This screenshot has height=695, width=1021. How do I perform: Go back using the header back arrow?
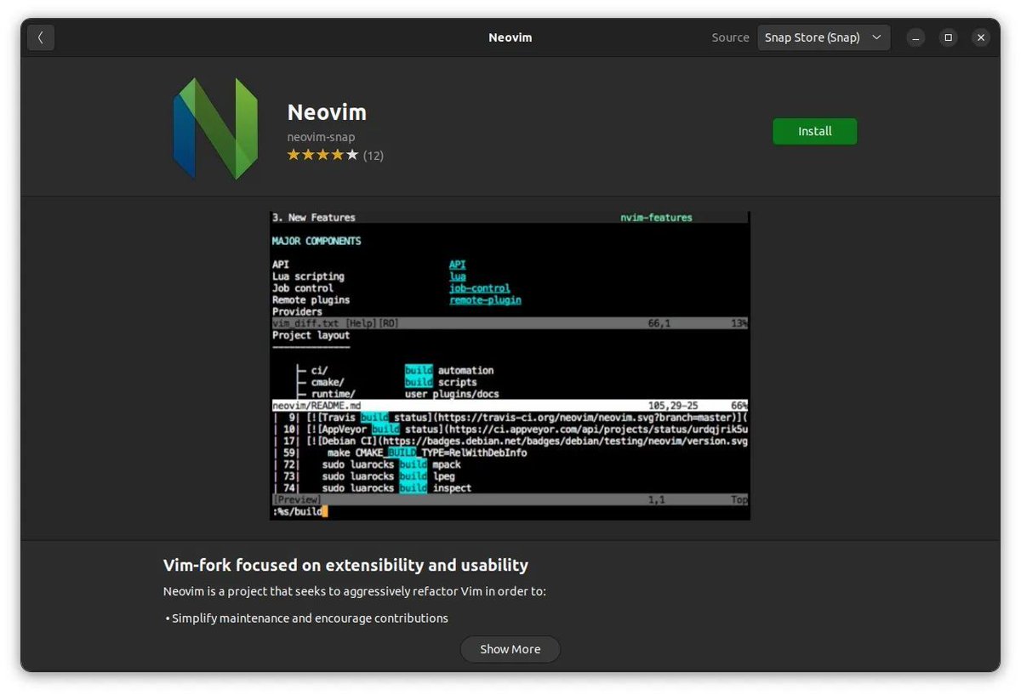pyautogui.click(x=41, y=37)
